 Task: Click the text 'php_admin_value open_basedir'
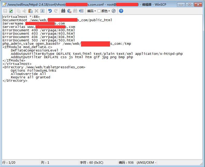tap(31, 44)
